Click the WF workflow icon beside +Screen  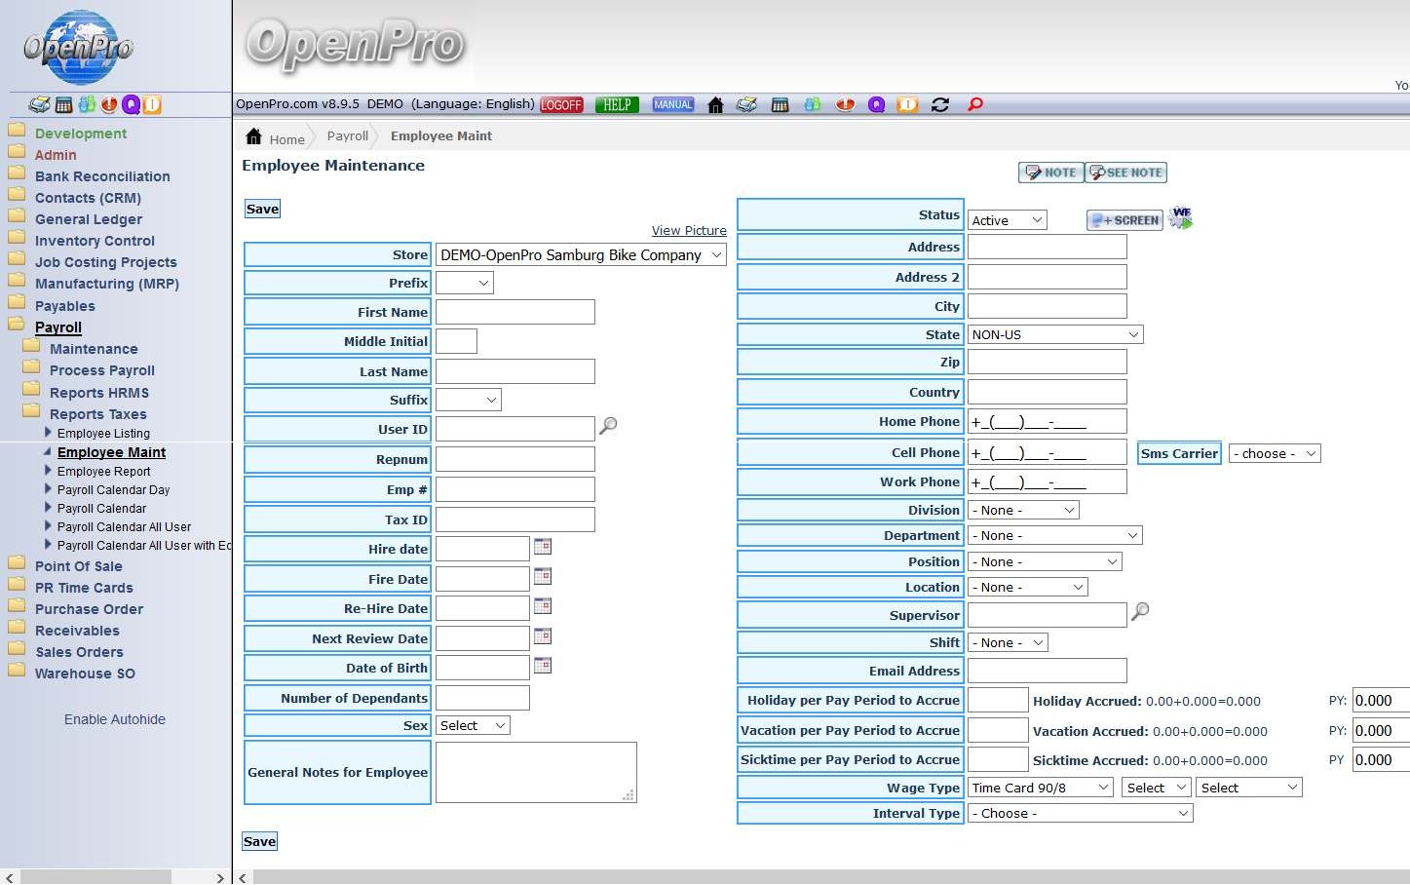(1181, 218)
